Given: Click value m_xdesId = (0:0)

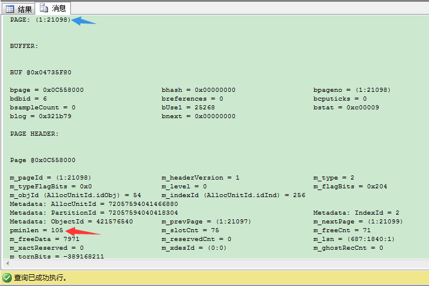Looking at the screenshot, I should pyautogui.click(x=194, y=247).
